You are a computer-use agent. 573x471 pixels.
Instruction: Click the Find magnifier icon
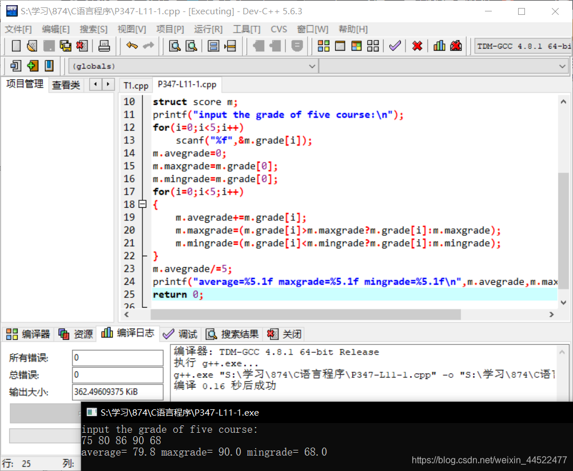pos(175,46)
